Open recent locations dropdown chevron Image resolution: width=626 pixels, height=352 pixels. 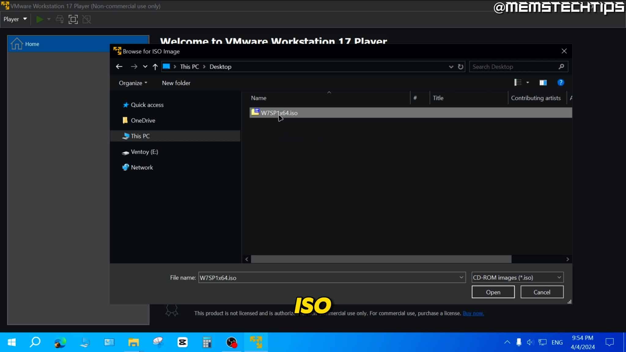(x=145, y=67)
